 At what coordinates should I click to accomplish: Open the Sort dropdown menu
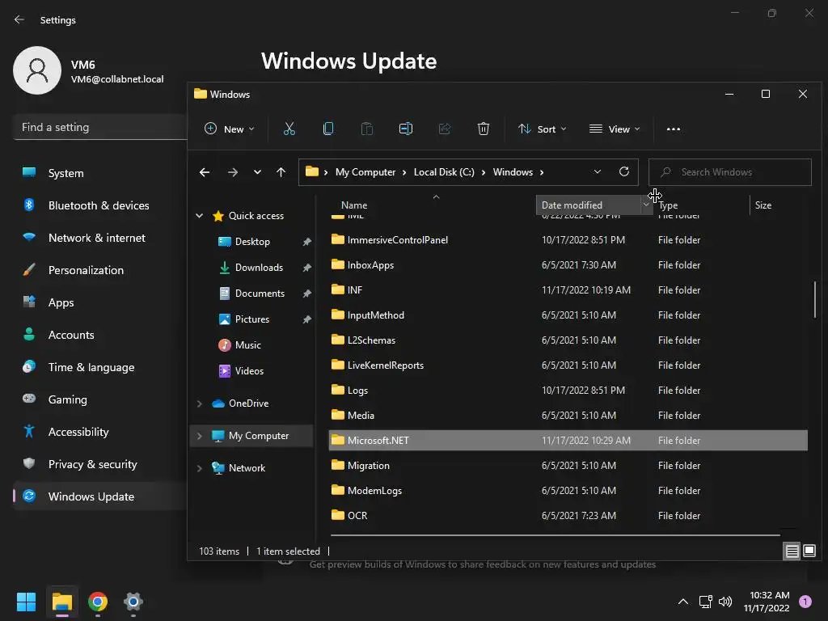tap(543, 129)
